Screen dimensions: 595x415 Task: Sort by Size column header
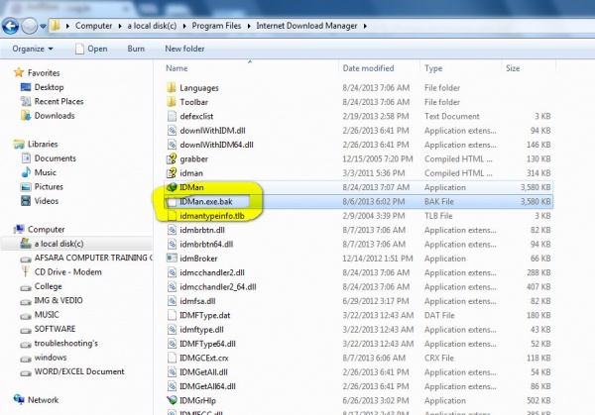[x=513, y=68]
